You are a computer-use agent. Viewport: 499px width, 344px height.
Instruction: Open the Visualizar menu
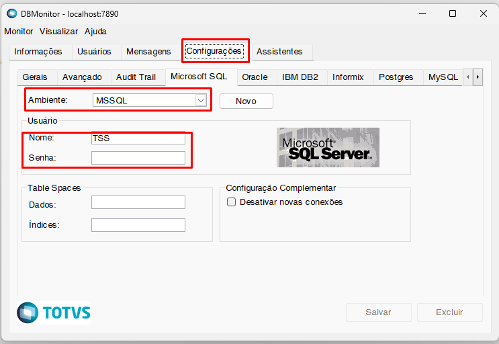tap(58, 32)
